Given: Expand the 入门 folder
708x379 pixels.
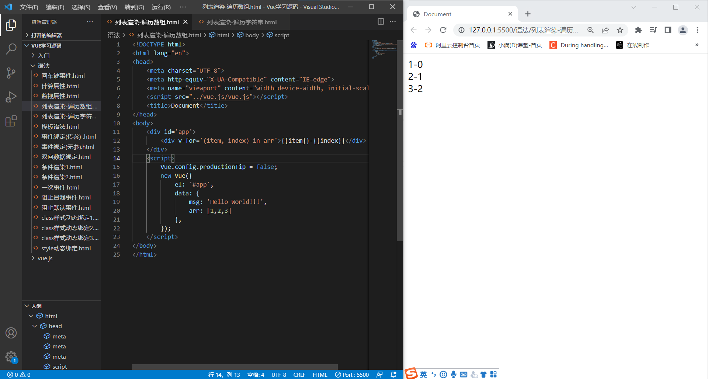Looking at the screenshot, I should click(61, 55).
